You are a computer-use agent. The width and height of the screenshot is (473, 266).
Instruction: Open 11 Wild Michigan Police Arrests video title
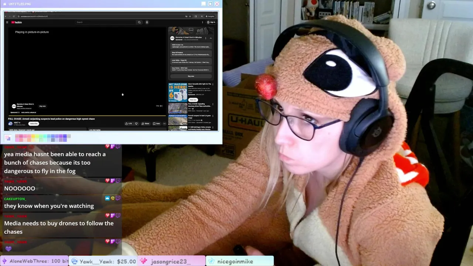click(x=200, y=128)
